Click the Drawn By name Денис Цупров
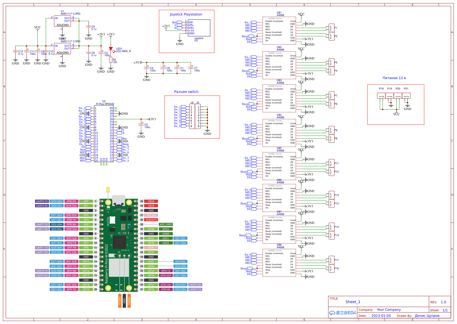Screen dimensions: 457x324 click(x=428, y=315)
